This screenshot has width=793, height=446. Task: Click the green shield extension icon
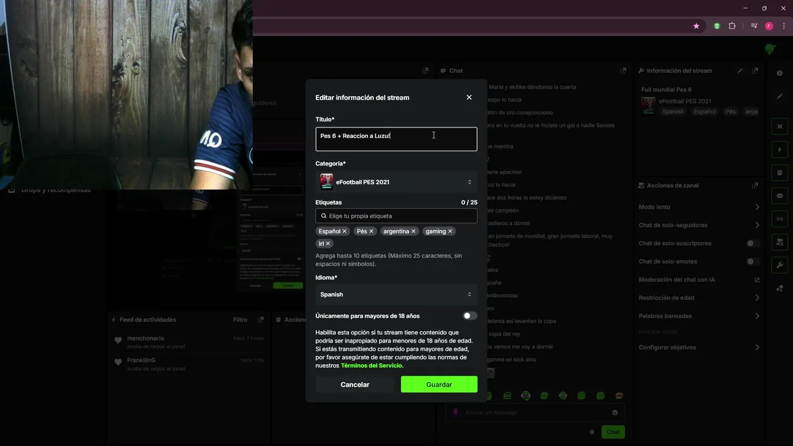(717, 26)
